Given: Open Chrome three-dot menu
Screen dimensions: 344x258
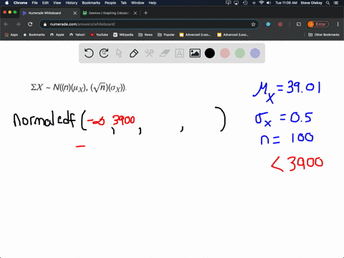Looking at the screenshot, I should click(x=338, y=24).
